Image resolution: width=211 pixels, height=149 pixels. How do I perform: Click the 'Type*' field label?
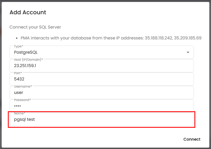point(19,46)
